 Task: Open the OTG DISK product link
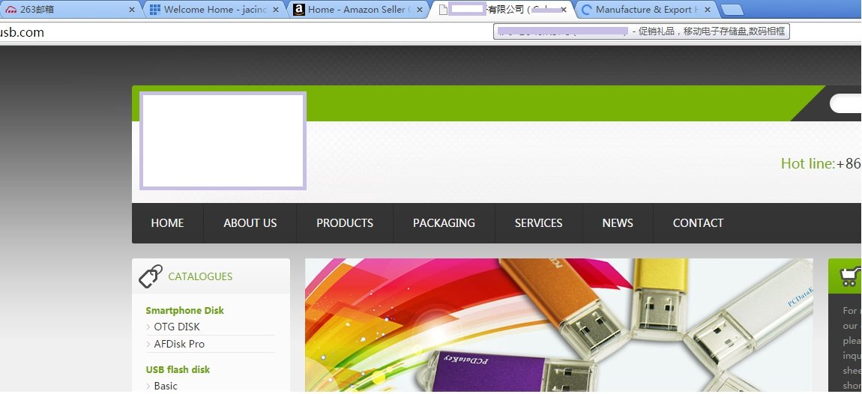click(177, 327)
